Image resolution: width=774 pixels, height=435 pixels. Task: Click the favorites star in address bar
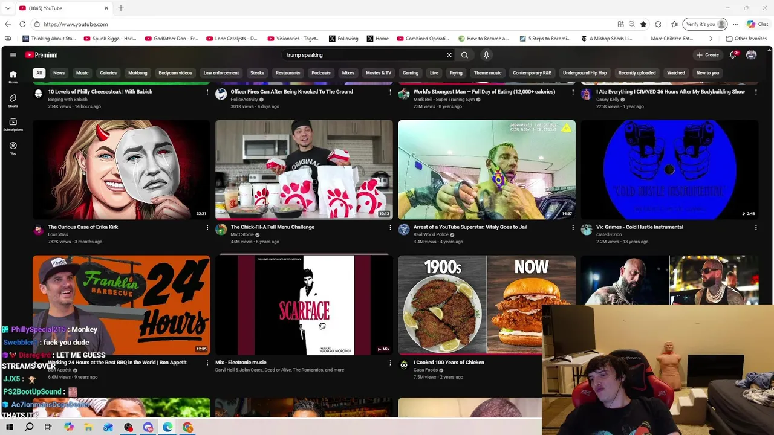tap(643, 24)
